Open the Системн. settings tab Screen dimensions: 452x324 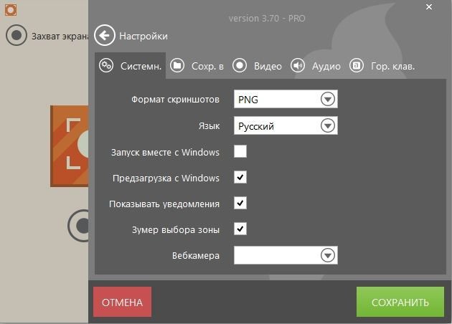[131, 66]
